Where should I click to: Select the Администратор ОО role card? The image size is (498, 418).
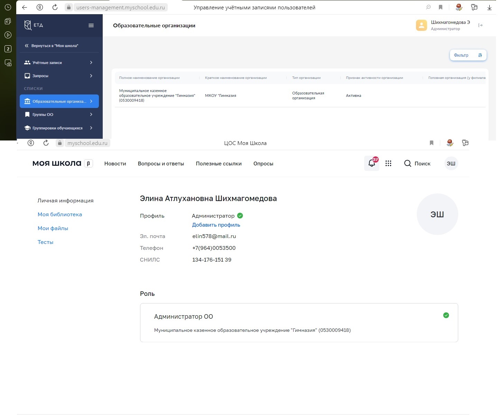[299, 322]
